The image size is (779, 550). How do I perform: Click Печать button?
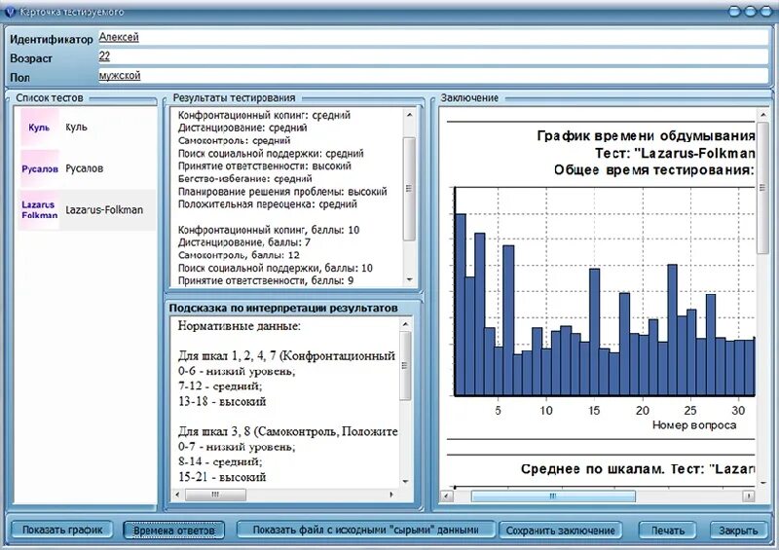pos(668,531)
